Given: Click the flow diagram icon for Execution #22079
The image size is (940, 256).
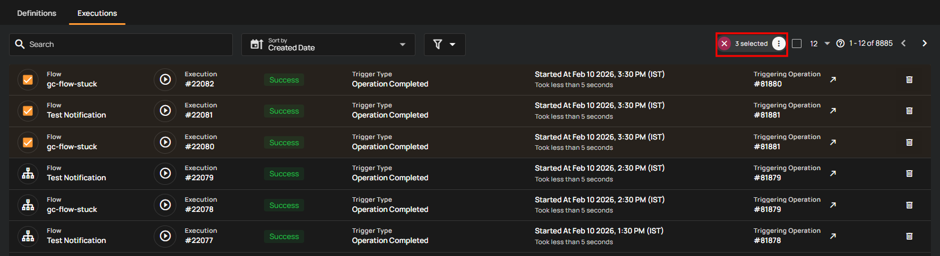Looking at the screenshot, I should pos(28,173).
